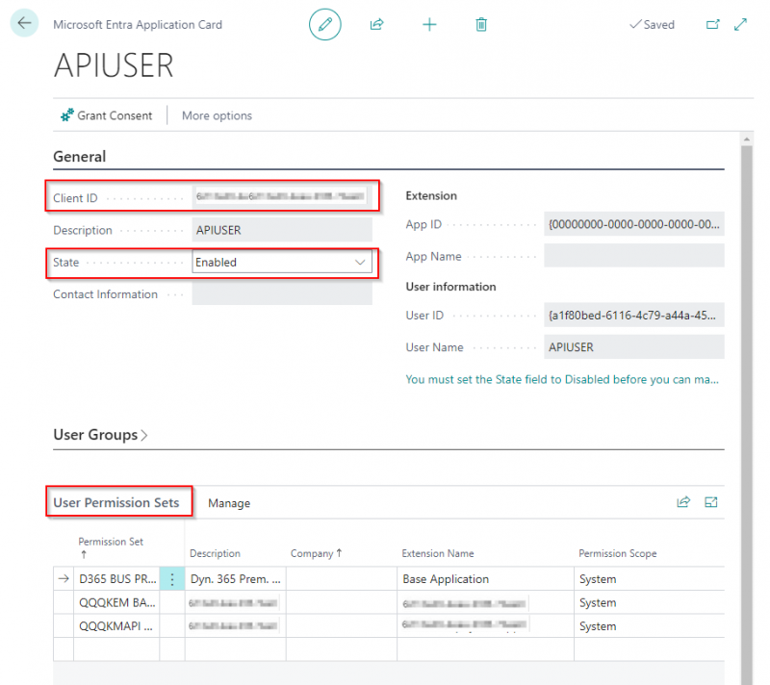The image size is (770, 685).
Task: Click the State must be Disabled link
Action: (x=562, y=379)
